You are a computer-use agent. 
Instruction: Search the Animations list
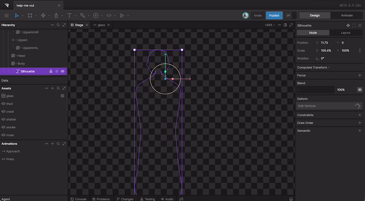point(58,144)
